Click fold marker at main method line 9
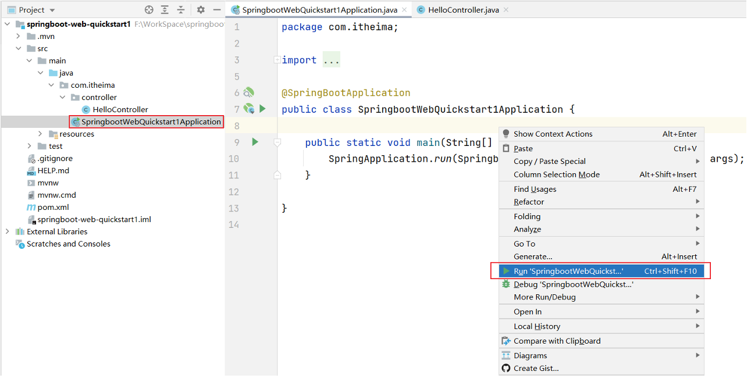This screenshot has width=751, height=382. tap(277, 142)
